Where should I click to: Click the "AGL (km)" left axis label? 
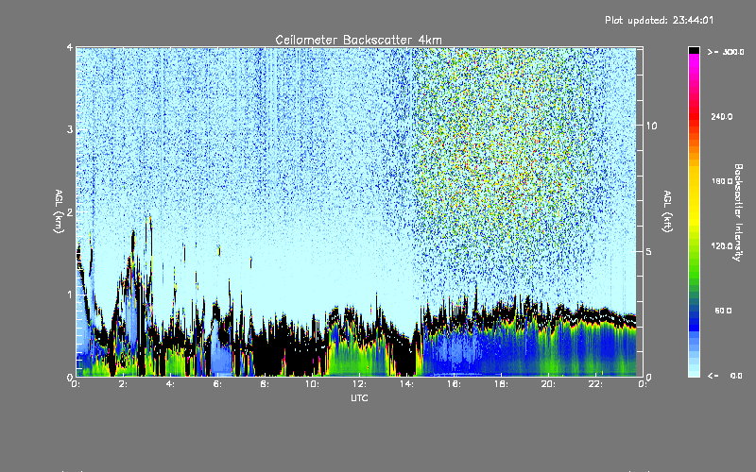pos(59,211)
